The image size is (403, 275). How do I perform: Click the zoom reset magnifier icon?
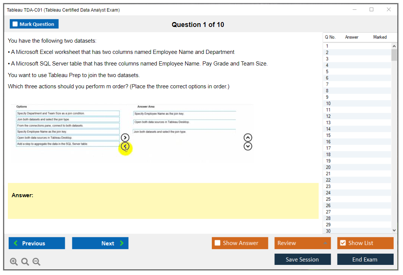25,262
